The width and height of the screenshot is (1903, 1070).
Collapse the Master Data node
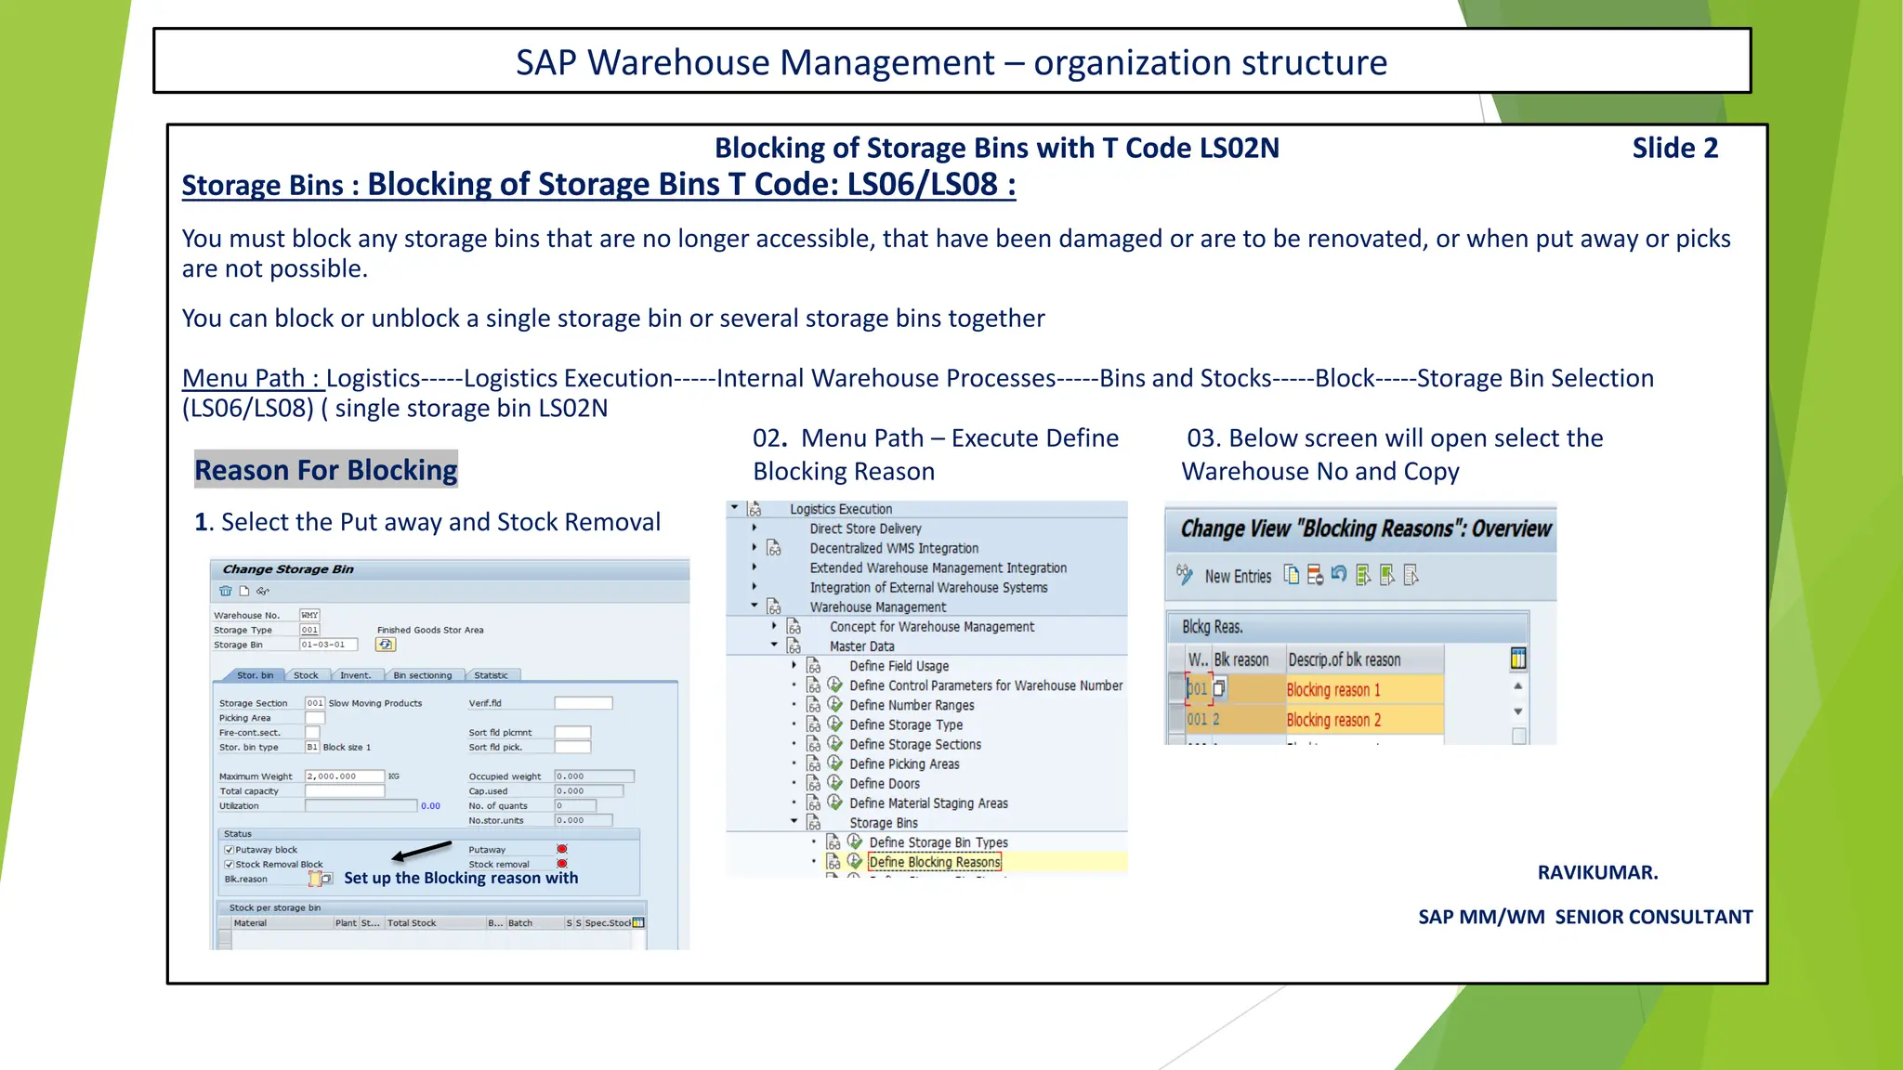pos(774,645)
